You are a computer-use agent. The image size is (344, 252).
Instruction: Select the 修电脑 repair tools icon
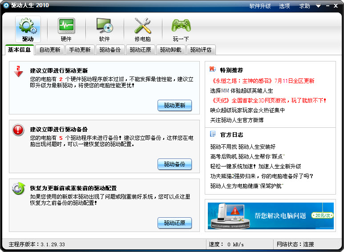[x=142, y=27]
